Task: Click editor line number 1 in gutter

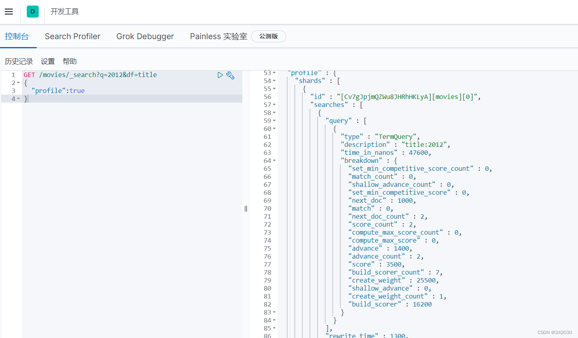Action: point(14,75)
